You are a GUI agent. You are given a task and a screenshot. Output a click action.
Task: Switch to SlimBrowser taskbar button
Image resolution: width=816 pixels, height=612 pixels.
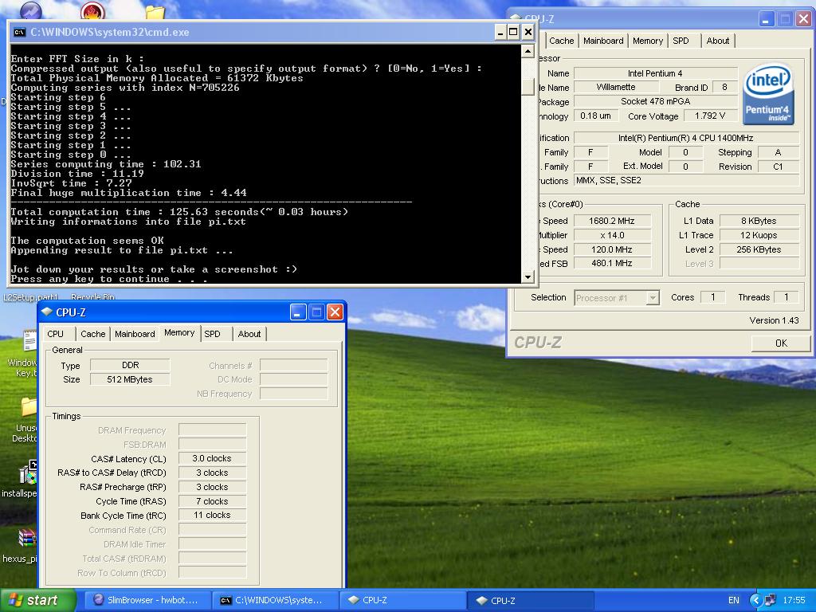coord(147,600)
